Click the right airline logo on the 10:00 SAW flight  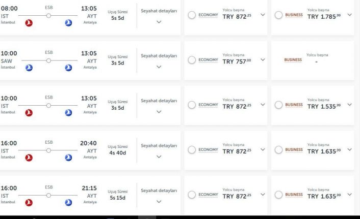(x=68, y=68)
